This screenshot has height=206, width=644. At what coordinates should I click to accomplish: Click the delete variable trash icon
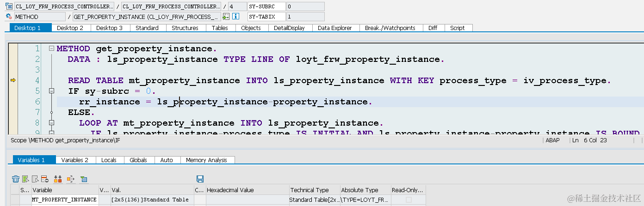coord(16,179)
